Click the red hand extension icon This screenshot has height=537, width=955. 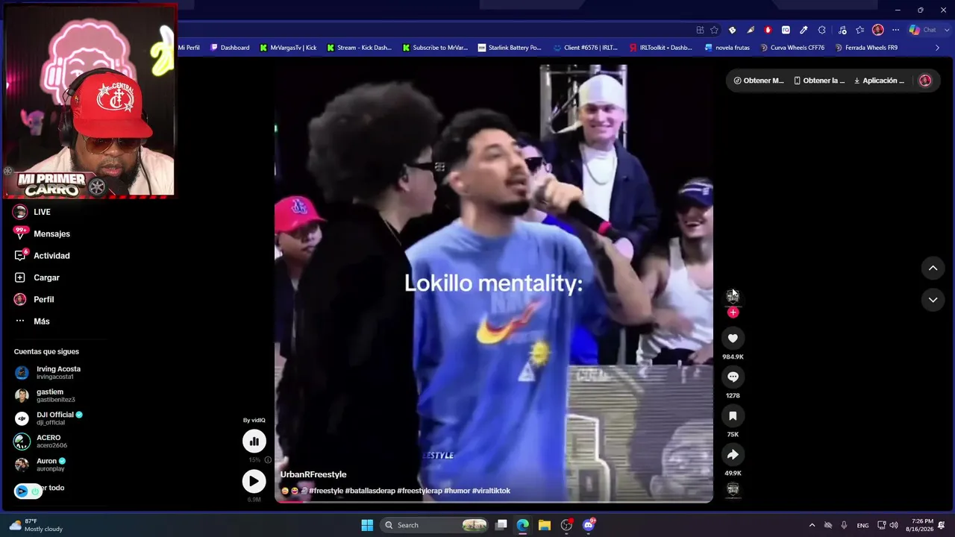(x=768, y=30)
